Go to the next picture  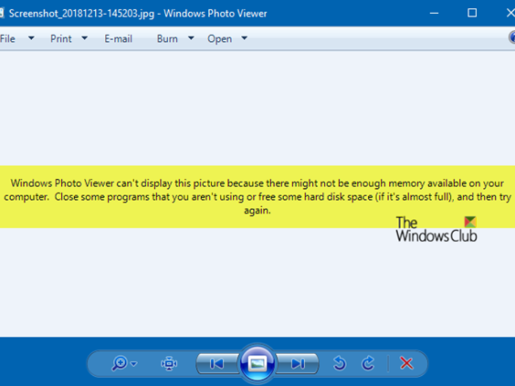coord(297,364)
